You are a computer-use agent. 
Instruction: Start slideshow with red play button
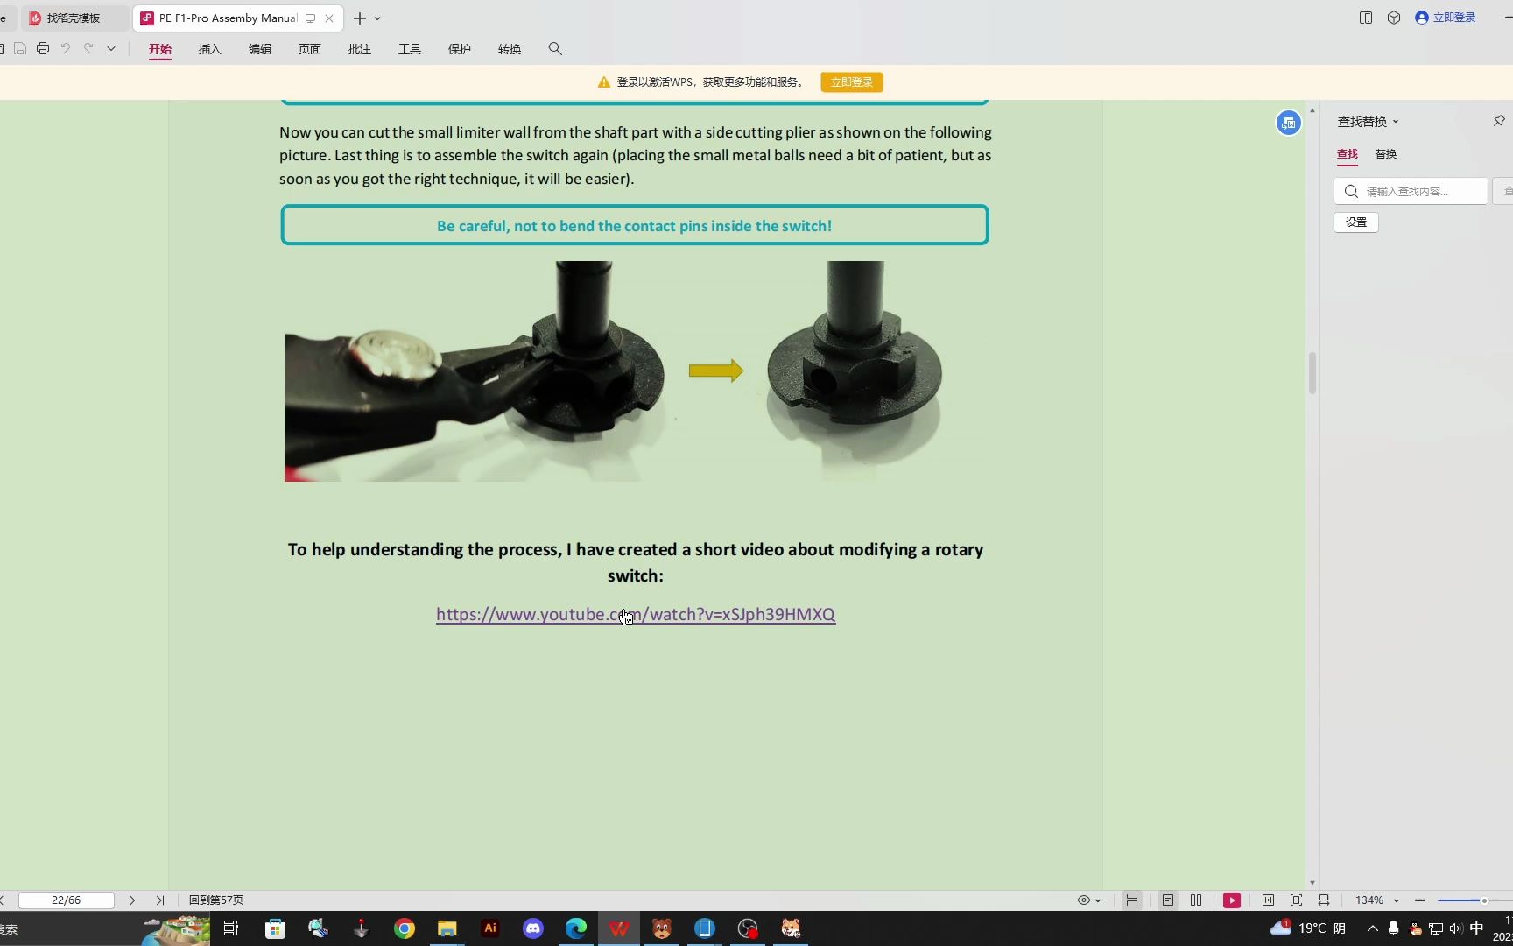tap(1232, 900)
